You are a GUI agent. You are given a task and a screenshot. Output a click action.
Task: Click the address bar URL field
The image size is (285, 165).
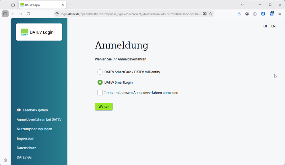131,14
